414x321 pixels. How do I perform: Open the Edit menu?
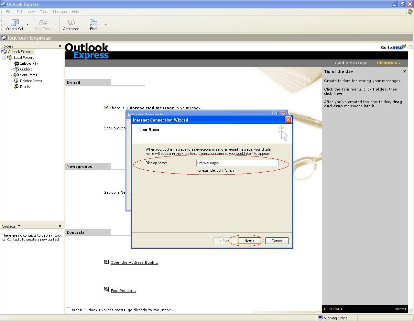(x=19, y=12)
